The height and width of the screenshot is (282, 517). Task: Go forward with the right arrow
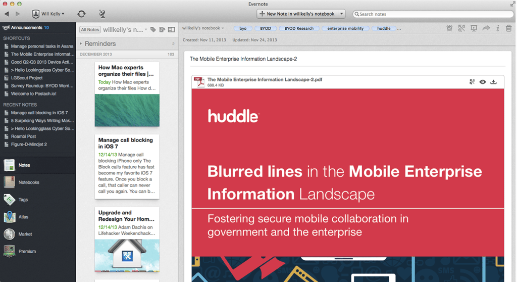(18, 14)
